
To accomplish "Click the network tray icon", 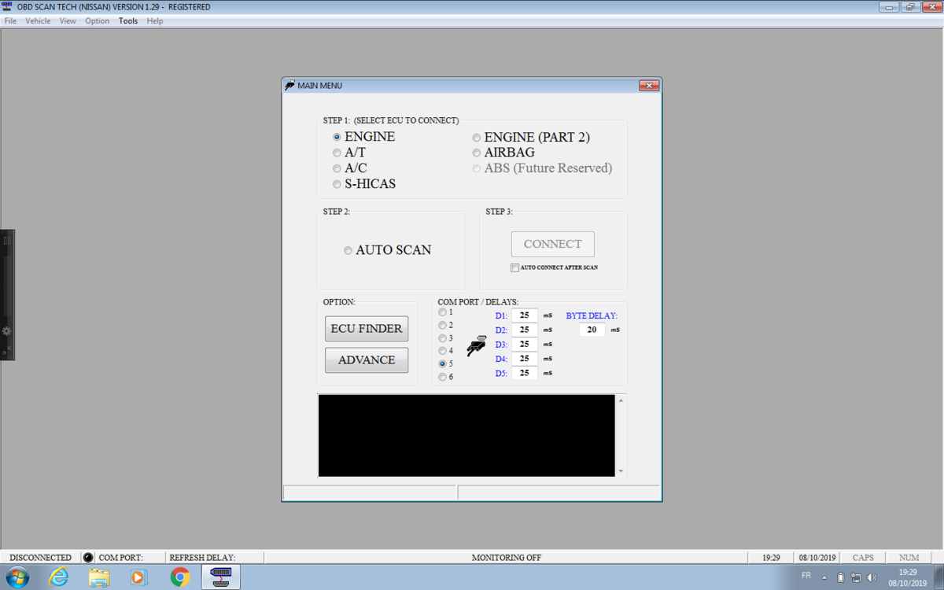I will tap(856, 577).
